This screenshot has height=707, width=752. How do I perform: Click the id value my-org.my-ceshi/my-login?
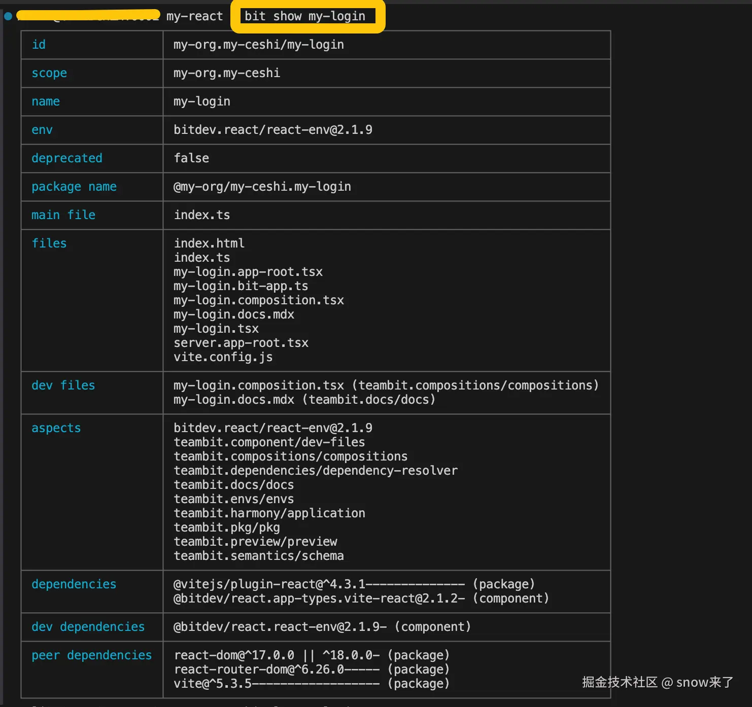click(x=258, y=45)
